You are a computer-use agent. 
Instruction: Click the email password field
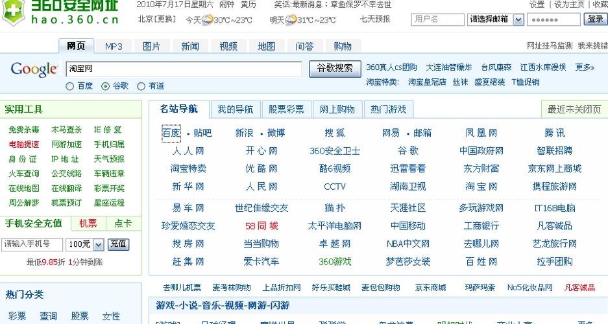(x=553, y=19)
